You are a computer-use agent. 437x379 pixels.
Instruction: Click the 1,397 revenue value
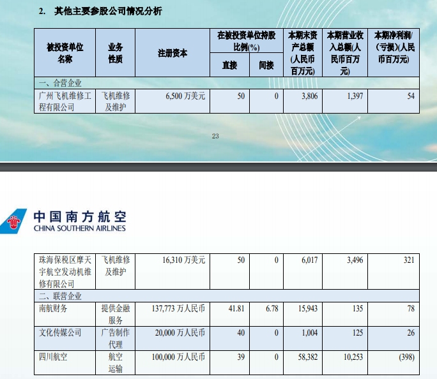click(355, 96)
